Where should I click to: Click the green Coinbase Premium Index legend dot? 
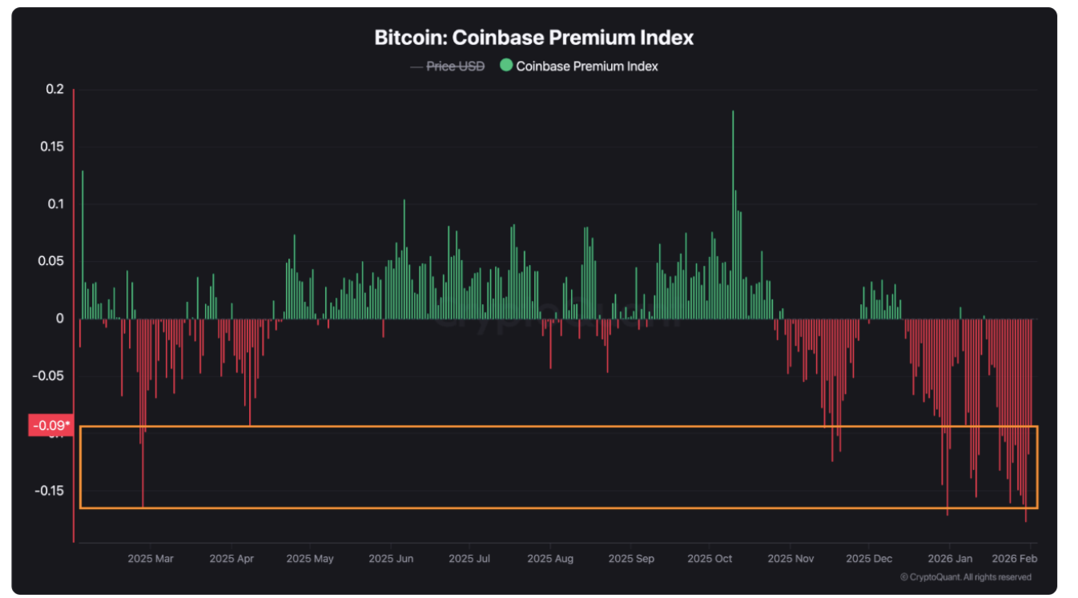pyautogui.click(x=506, y=66)
